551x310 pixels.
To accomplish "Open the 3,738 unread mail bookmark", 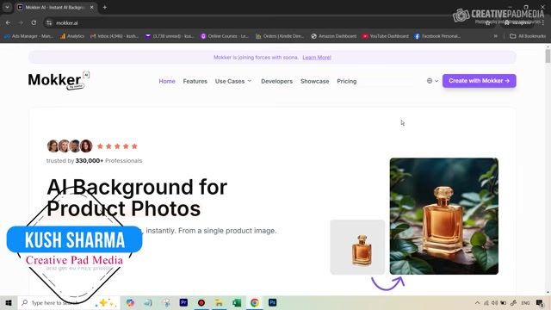I will 170,36.
